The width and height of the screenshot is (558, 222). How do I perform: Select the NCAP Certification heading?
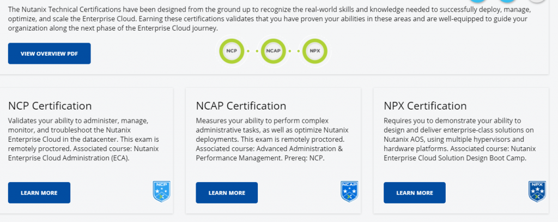pyautogui.click(x=241, y=106)
